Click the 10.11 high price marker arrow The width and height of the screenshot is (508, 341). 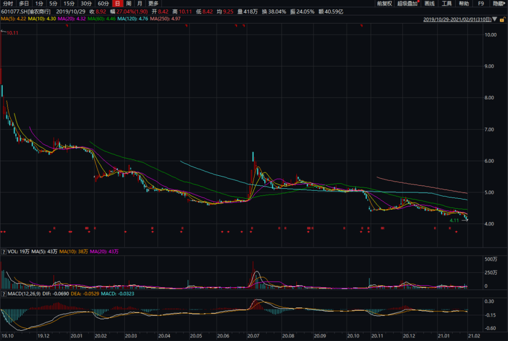(3, 32)
